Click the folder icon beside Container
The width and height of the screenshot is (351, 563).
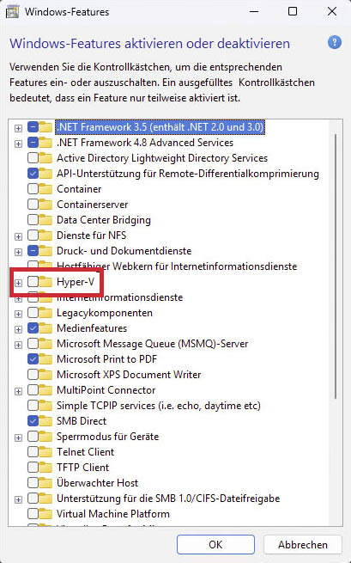[45, 189]
